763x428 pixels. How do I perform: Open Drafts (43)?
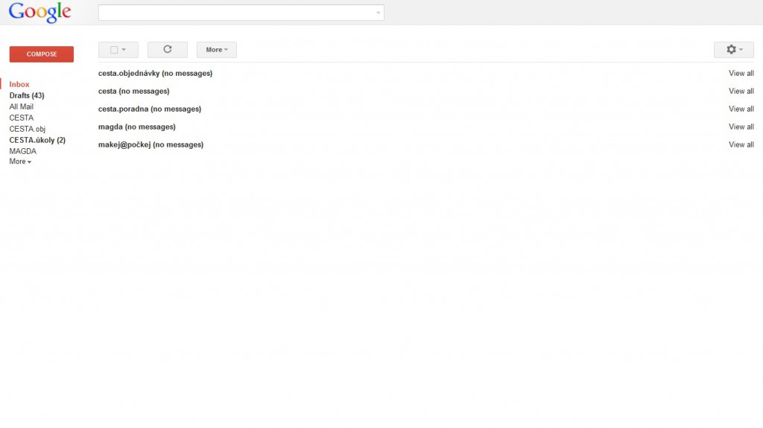pyautogui.click(x=27, y=95)
